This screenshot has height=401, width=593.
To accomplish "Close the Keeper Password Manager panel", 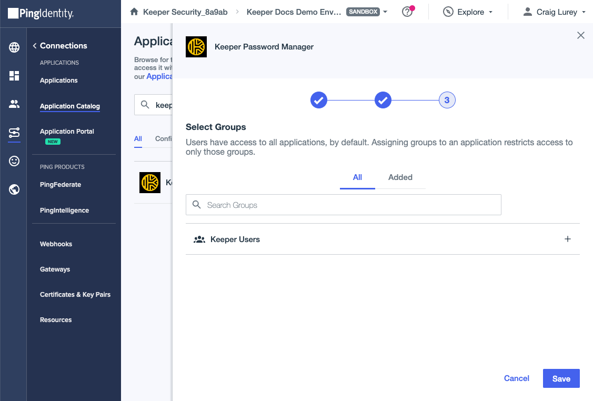I will click(x=581, y=36).
